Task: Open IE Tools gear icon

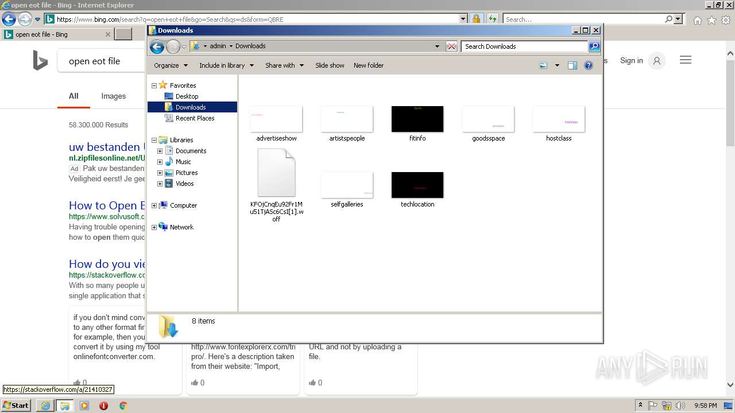Action: point(726,20)
